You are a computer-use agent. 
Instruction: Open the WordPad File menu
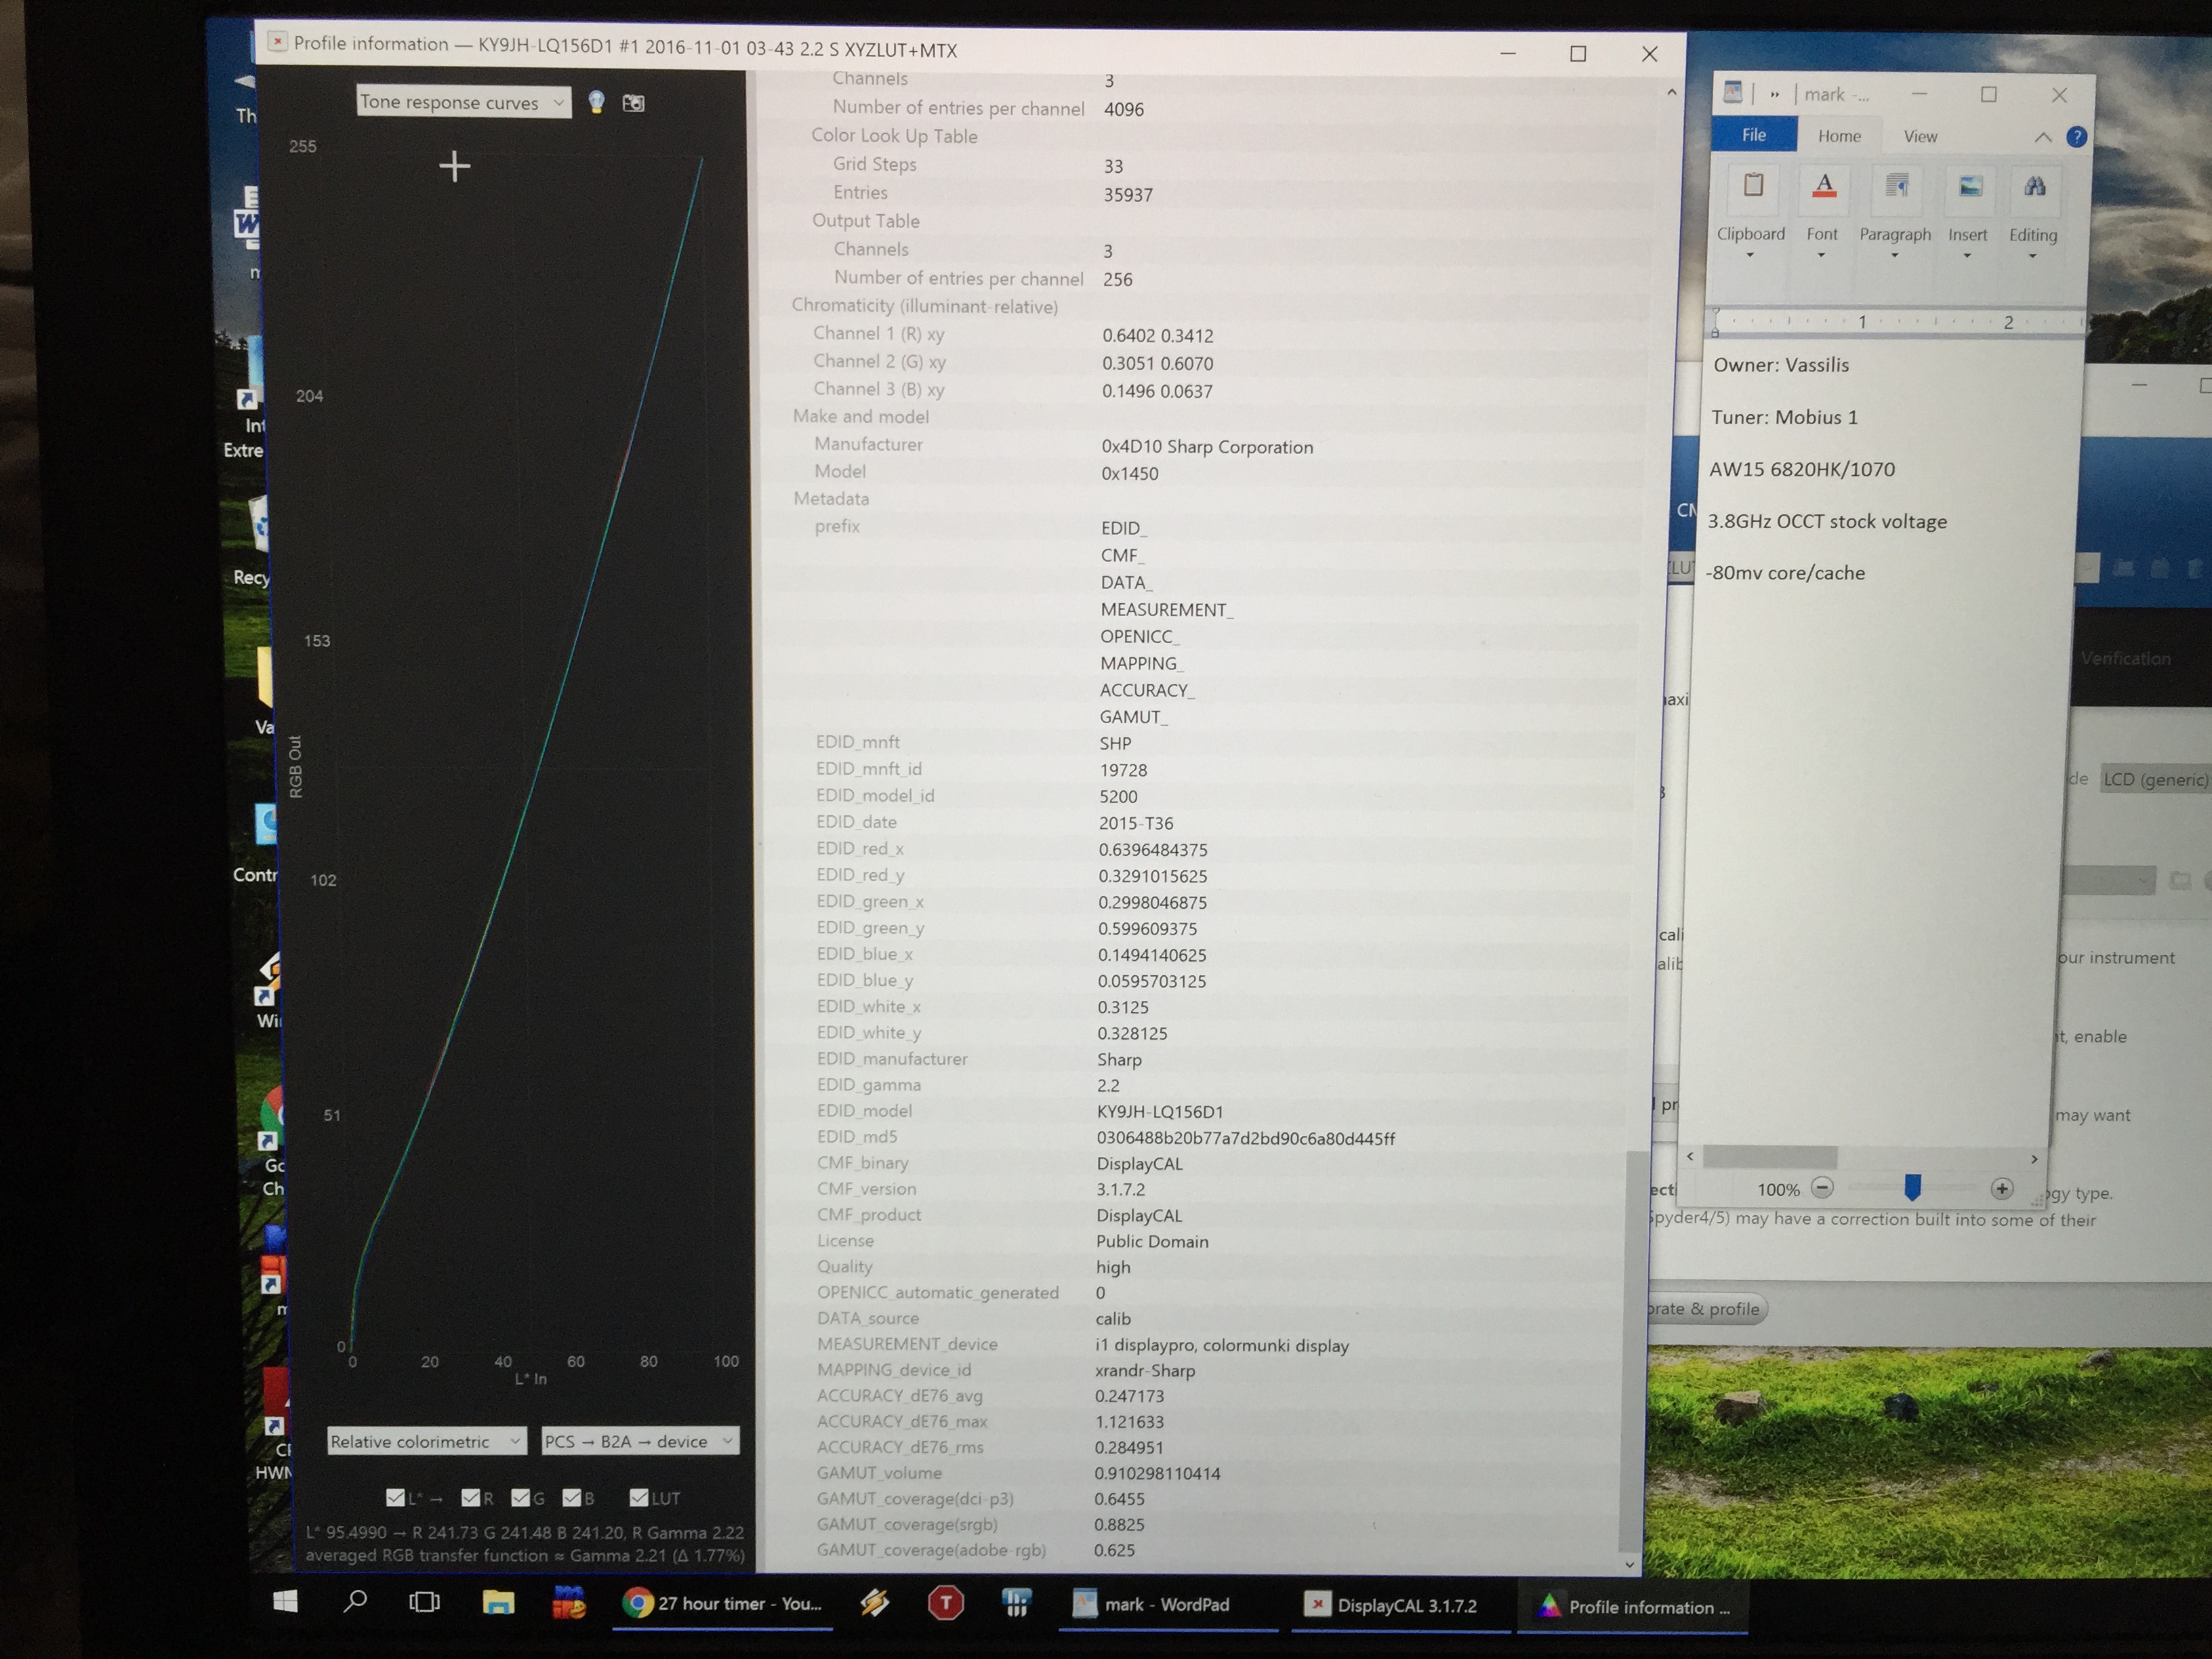[x=1754, y=135]
